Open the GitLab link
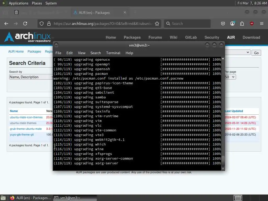268x201 pixels. click(191, 37)
